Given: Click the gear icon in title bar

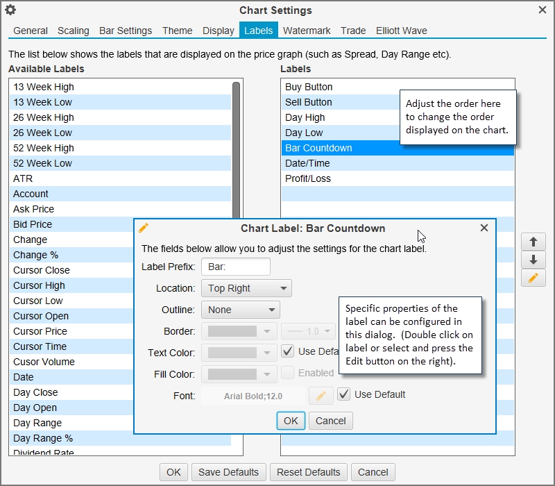Looking at the screenshot, I should tap(10, 10).
